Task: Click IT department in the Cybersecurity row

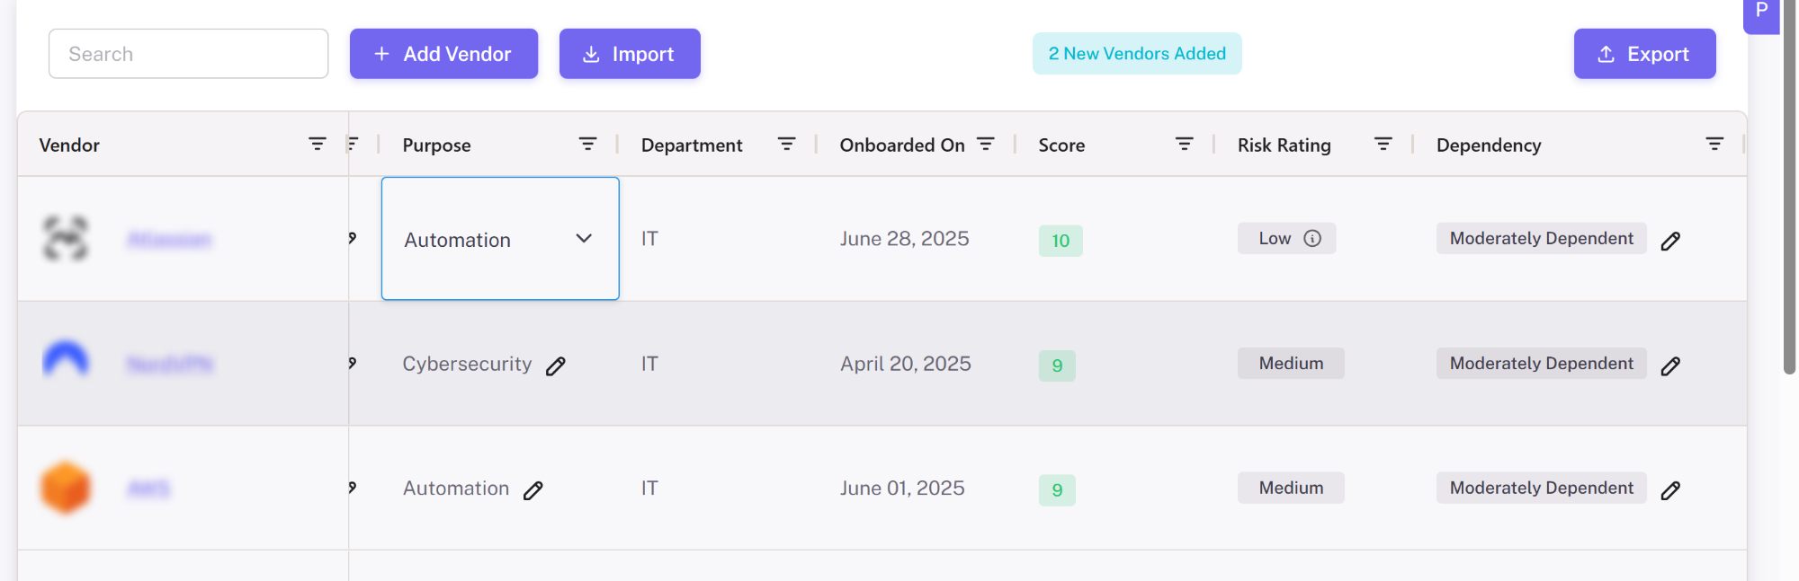Action: tap(649, 364)
